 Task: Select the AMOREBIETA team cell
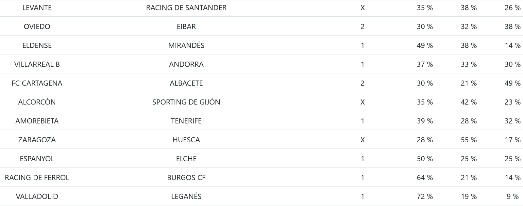[37, 121]
